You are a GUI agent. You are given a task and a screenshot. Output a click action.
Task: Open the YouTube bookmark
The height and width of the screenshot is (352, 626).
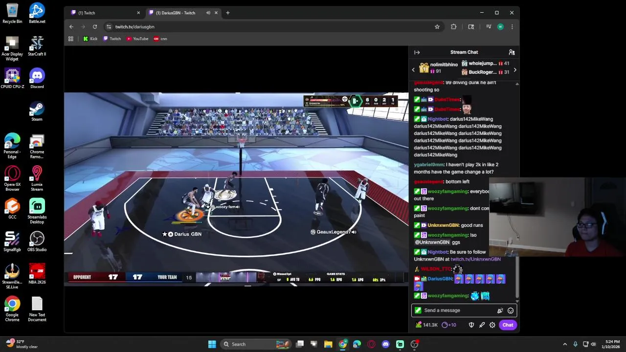click(137, 39)
